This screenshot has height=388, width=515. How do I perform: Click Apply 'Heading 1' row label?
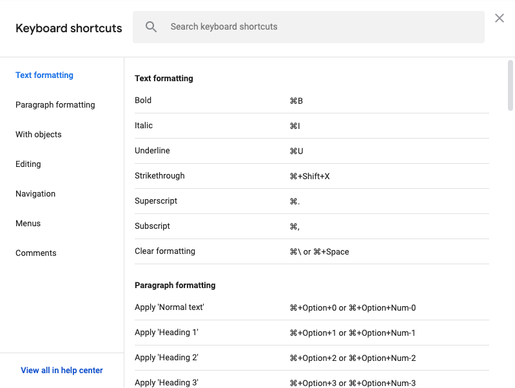[166, 333]
